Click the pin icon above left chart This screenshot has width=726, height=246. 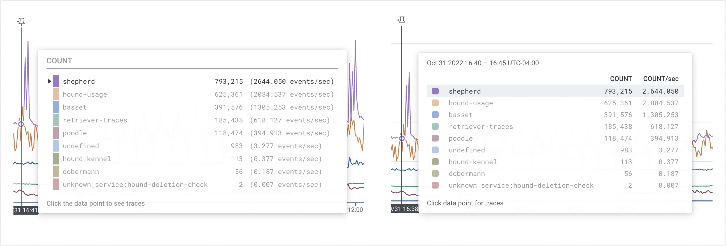click(x=21, y=21)
